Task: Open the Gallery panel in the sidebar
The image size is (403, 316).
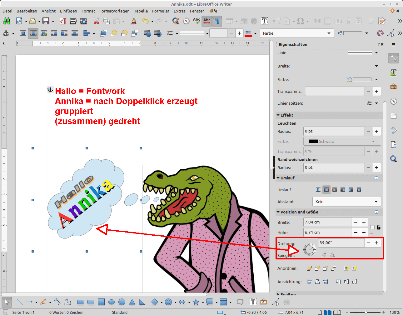Action: coord(394,87)
